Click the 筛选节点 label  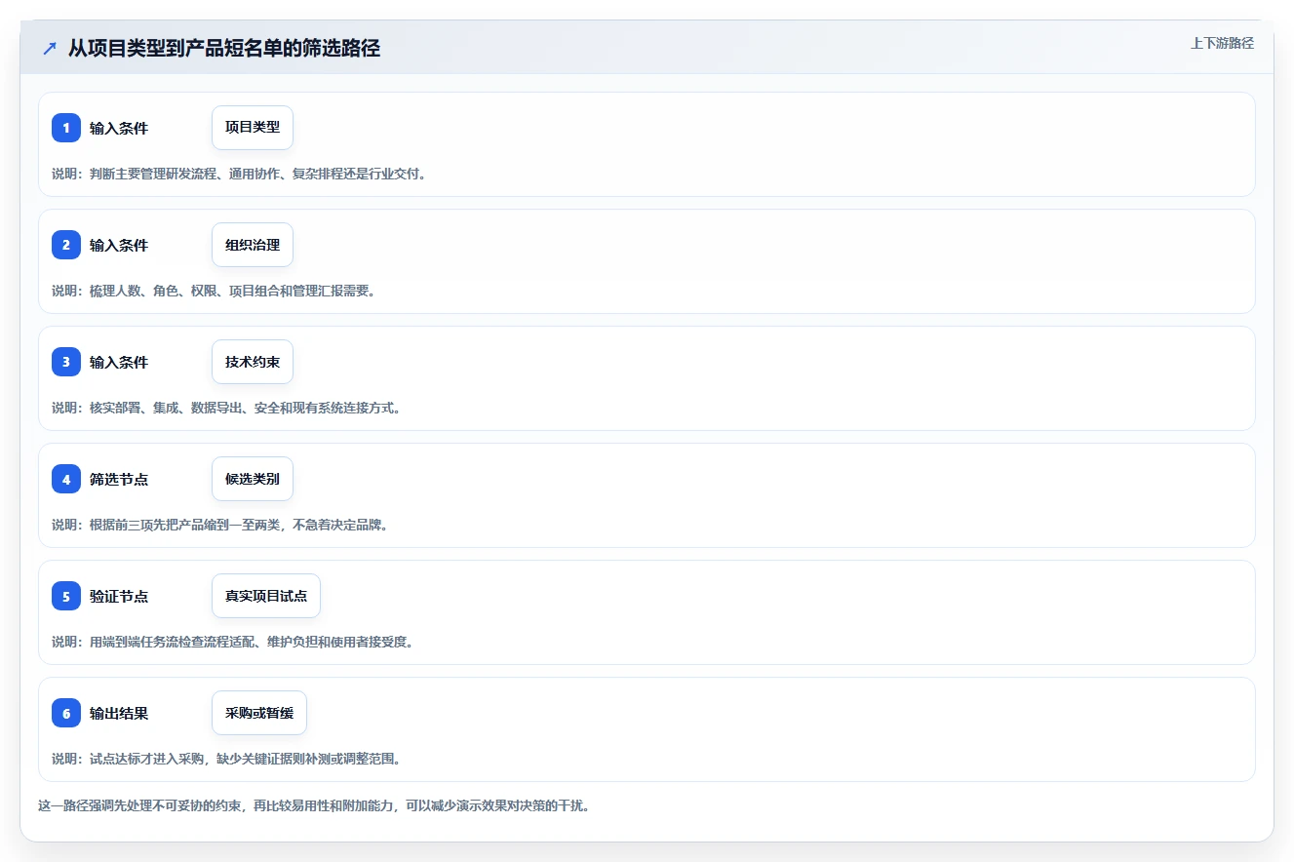tap(119, 479)
